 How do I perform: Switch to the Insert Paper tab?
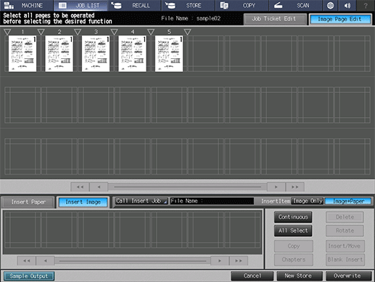pos(28,202)
